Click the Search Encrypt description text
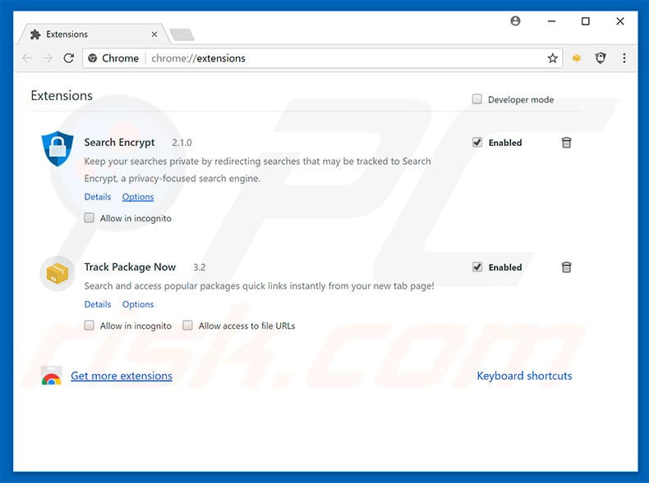This screenshot has width=649, height=483. 257,170
